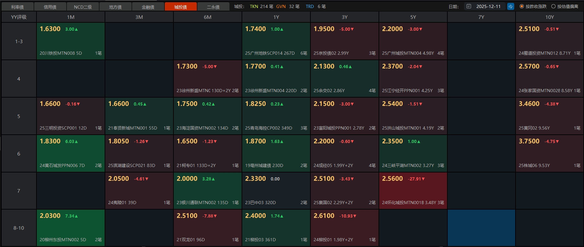Open cell 23徐州新盛MTN004 220D

276,79
